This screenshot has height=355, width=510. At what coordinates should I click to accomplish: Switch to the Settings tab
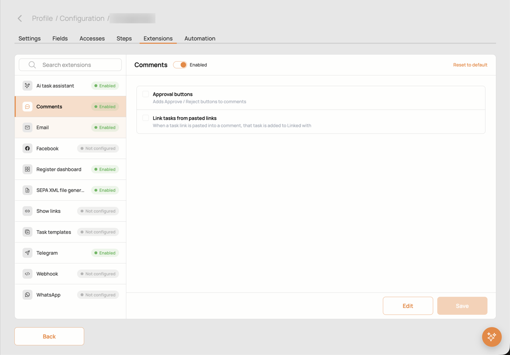pyautogui.click(x=30, y=38)
